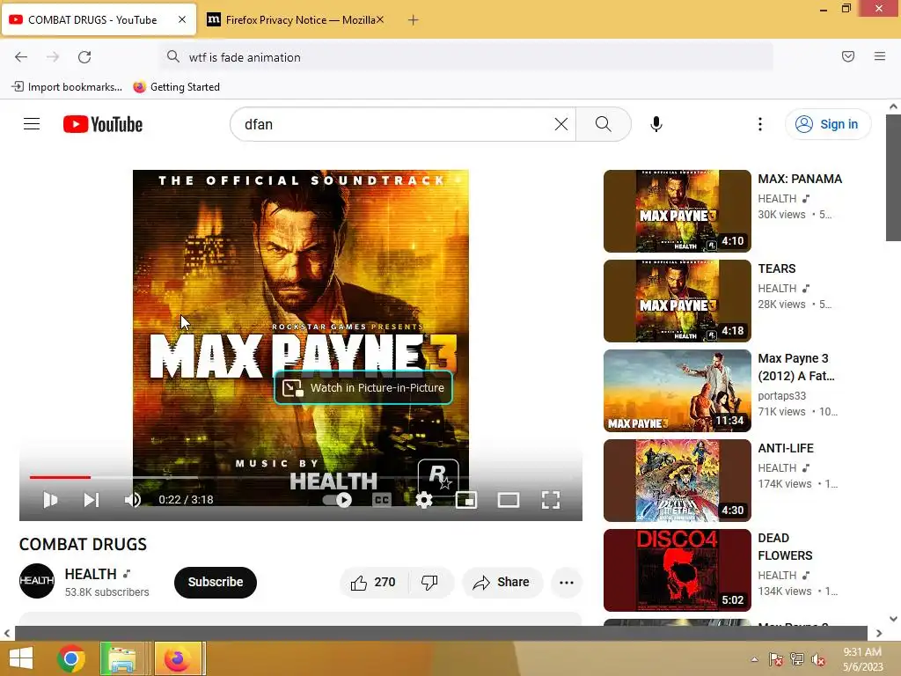Switch to COMBAT DRUGS - YouTube tab

pyautogui.click(x=99, y=20)
